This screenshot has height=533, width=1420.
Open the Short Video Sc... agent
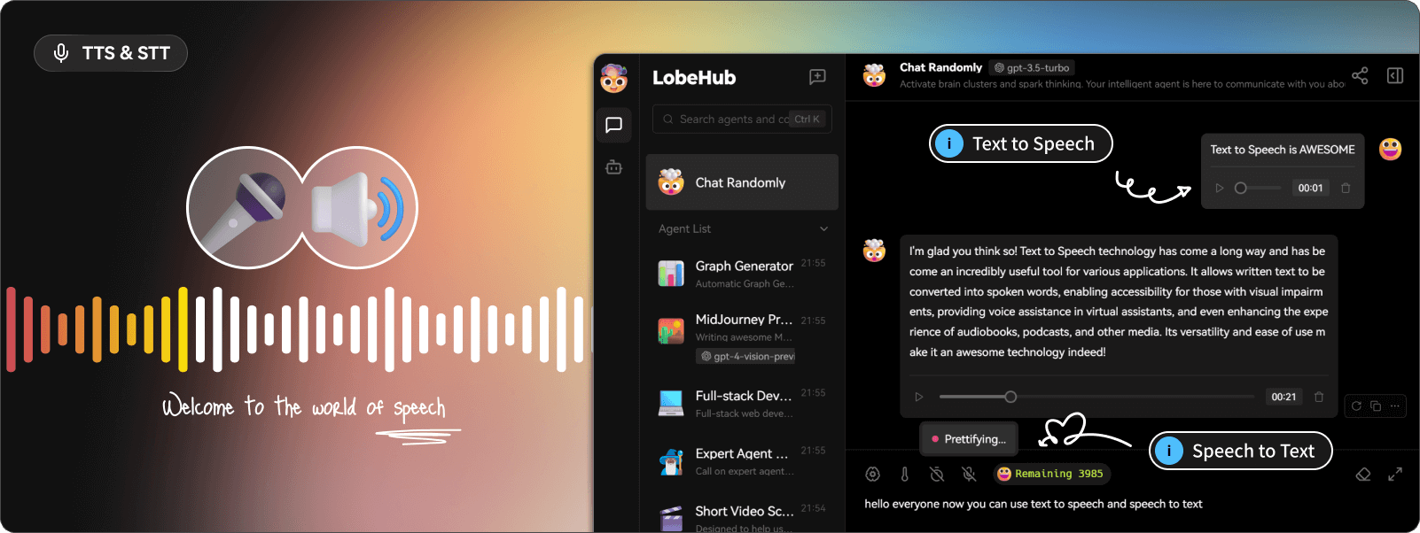coord(742,516)
